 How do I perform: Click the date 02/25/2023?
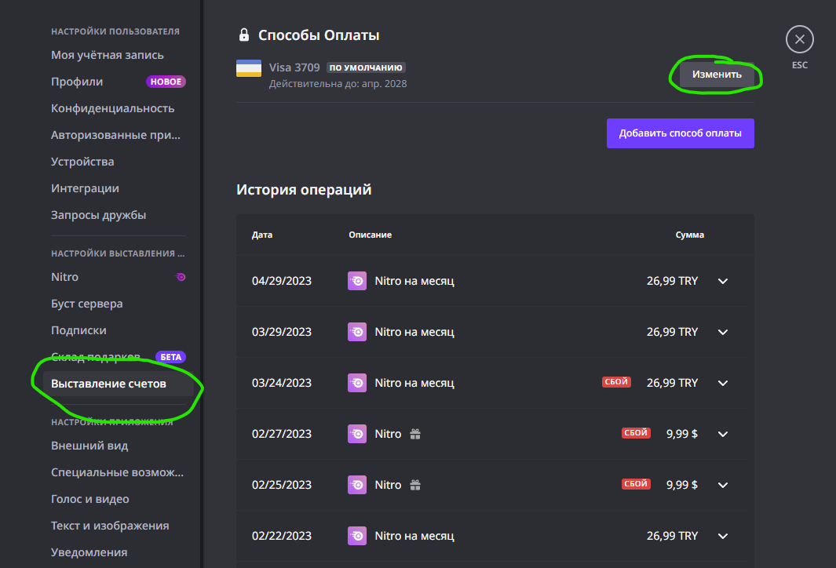pos(282,485)
